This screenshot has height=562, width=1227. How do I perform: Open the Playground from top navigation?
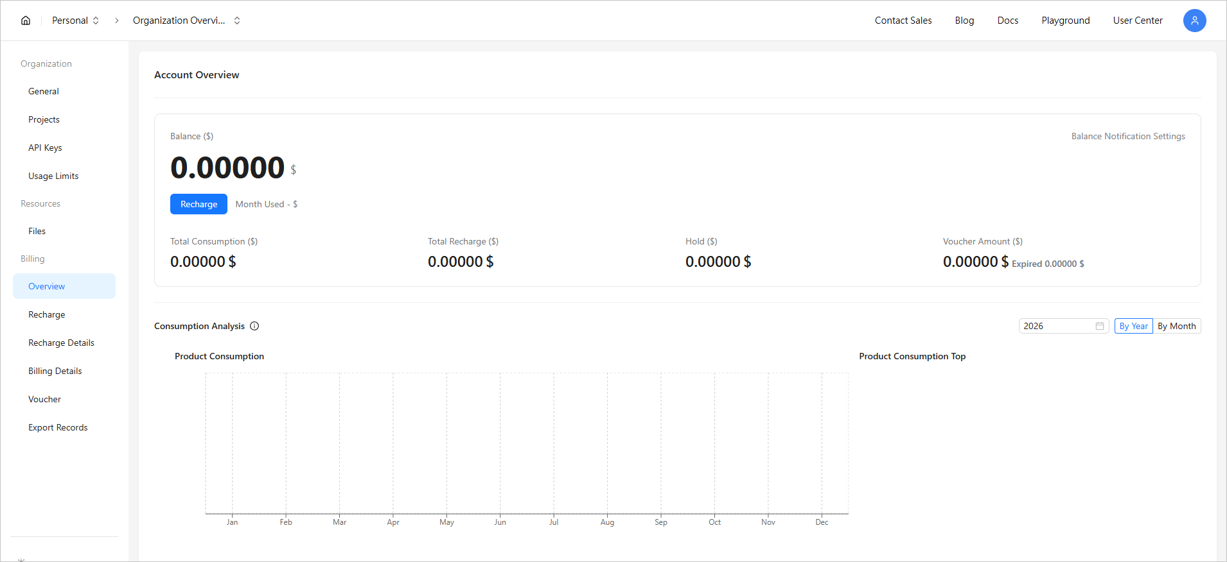click(x=1065, y=21)
